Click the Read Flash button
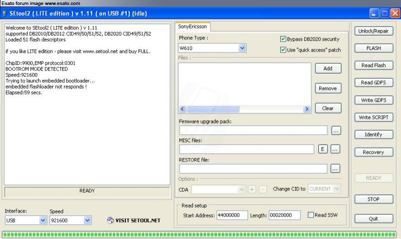This screenshot has height=239, width=401. pyautogui.click(x=373, y=65)
